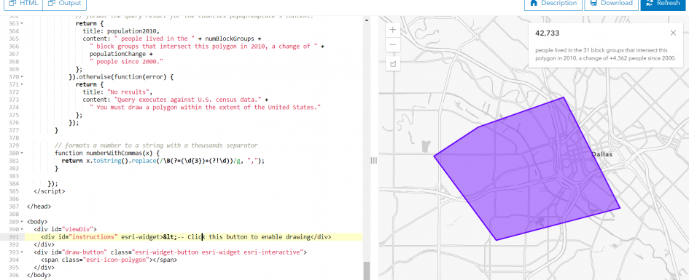
Task: Click line number 378 in gutter
Action: [x=13, y=137]
